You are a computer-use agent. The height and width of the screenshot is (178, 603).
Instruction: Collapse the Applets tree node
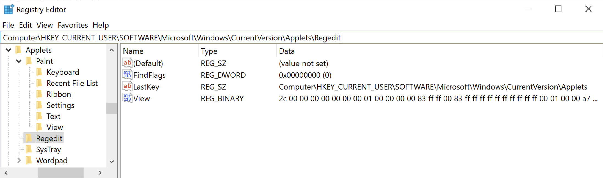tap(9, 50)
